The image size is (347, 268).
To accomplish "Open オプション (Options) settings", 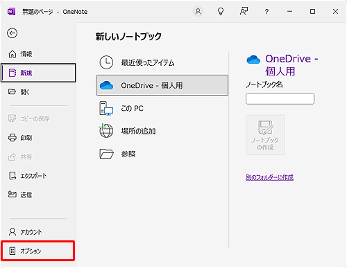I will click(x=38, y=251).
